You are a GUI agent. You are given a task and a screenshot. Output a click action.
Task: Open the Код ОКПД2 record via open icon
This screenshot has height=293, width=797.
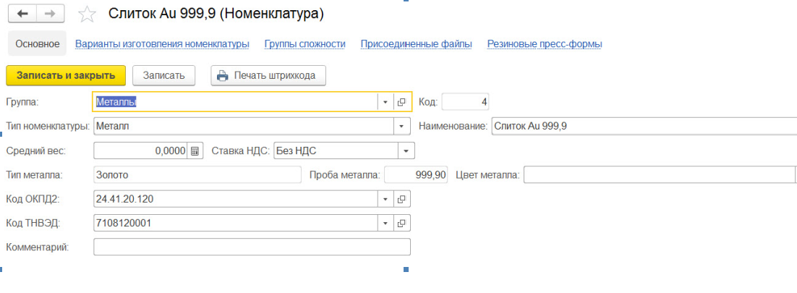[x=401, y=199]
